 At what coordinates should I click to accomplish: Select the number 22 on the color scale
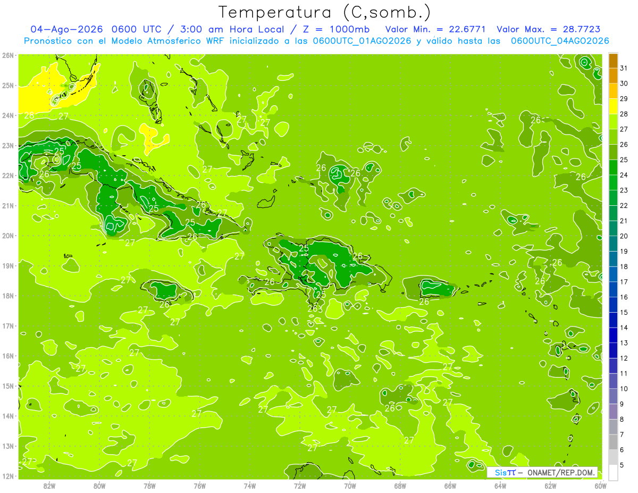point(624,206)
